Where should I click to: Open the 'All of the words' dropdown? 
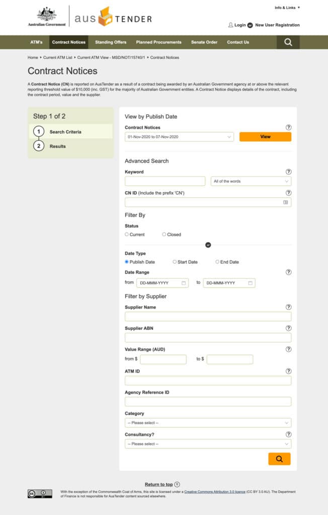click(251, 181)
